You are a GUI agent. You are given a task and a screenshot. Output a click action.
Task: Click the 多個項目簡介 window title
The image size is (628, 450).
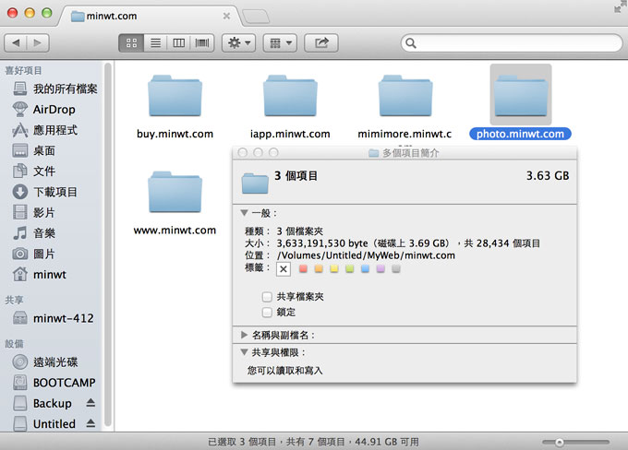[411, 153]
